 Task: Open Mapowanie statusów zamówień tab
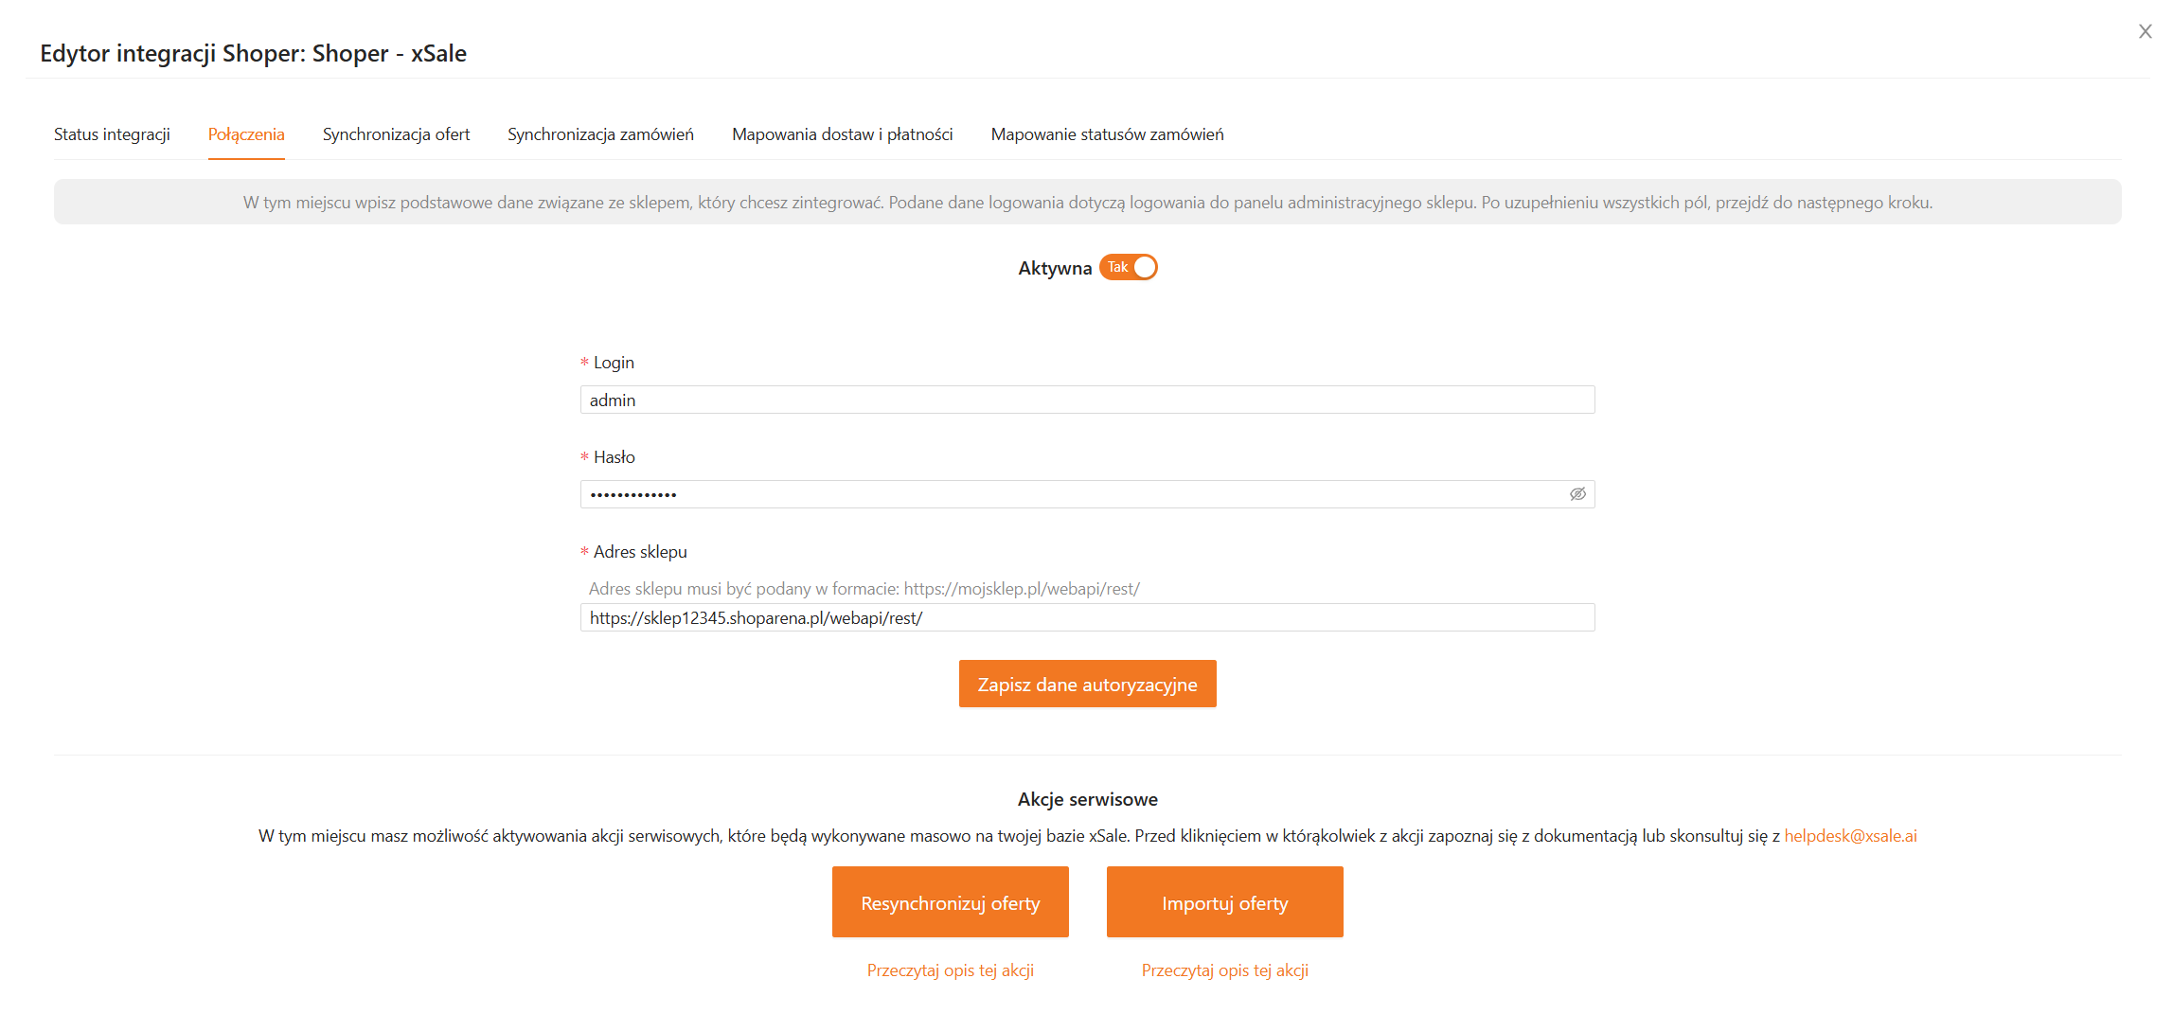[1107, 134]
